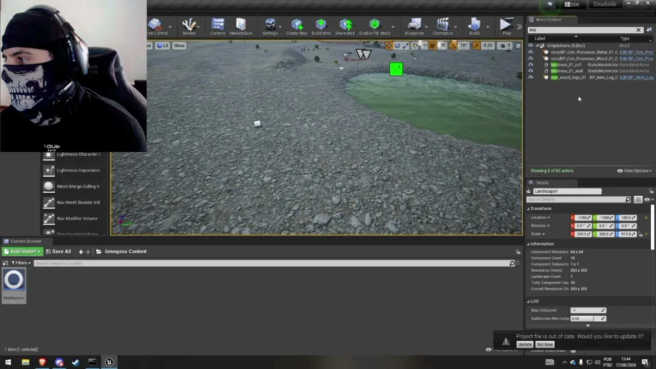Open the Scale type dropdown
Screen dimensions: 656x369
[538, 234]
